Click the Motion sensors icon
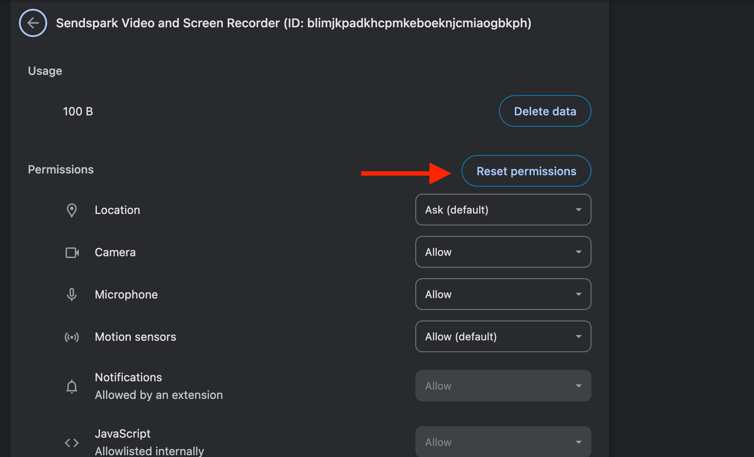 click(x=72, y=337)
